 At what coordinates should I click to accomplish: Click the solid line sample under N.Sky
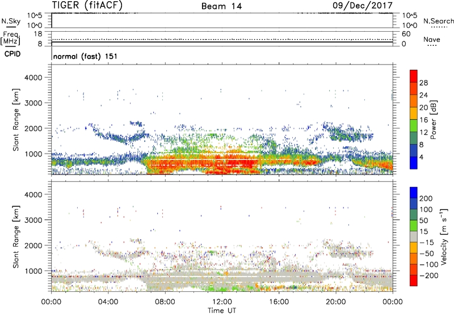11,27
